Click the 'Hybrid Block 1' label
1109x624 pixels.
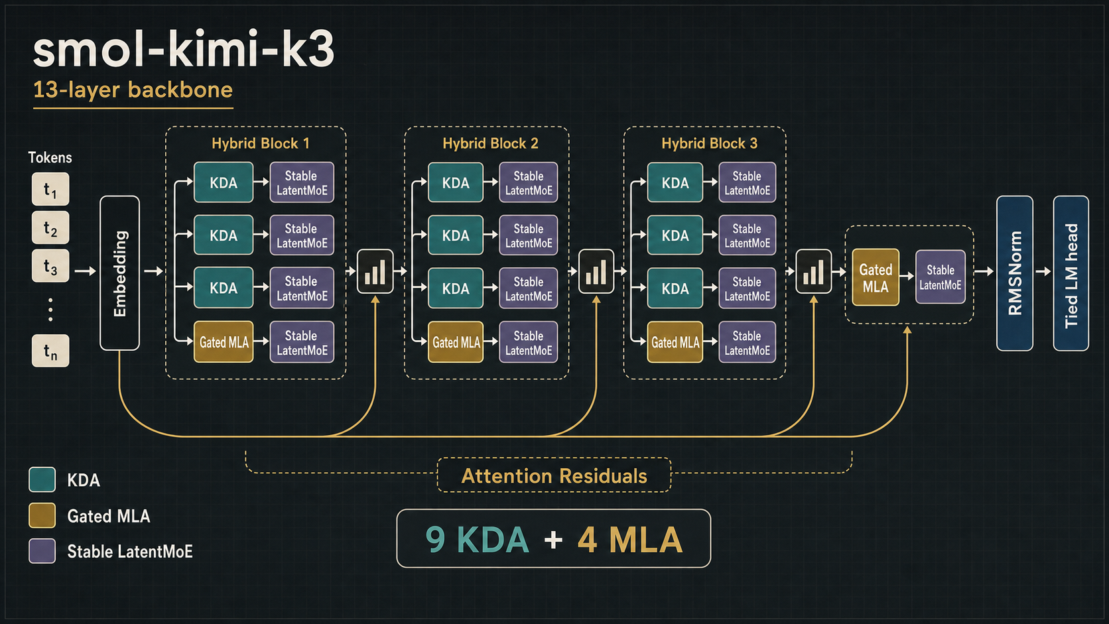261,143
